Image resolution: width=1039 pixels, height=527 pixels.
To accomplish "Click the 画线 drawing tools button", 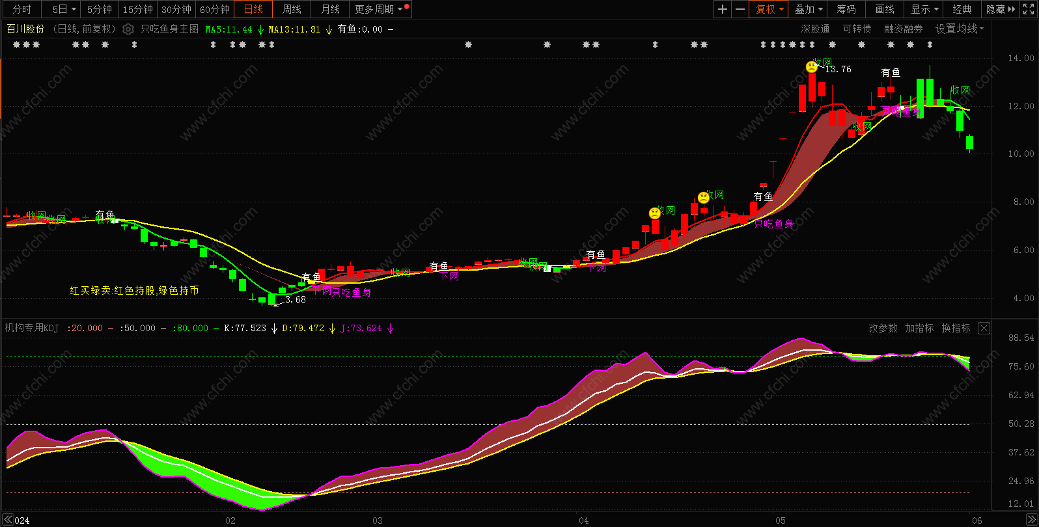I will (884, 9).
